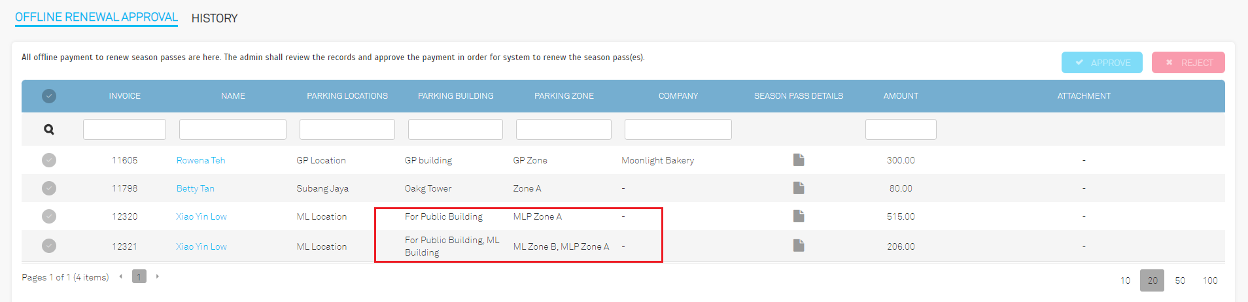Image resolution: width=1248 pixels, height=302 pixels.
Task: Toggle the select-all checkbox in header
Action: 49,96
